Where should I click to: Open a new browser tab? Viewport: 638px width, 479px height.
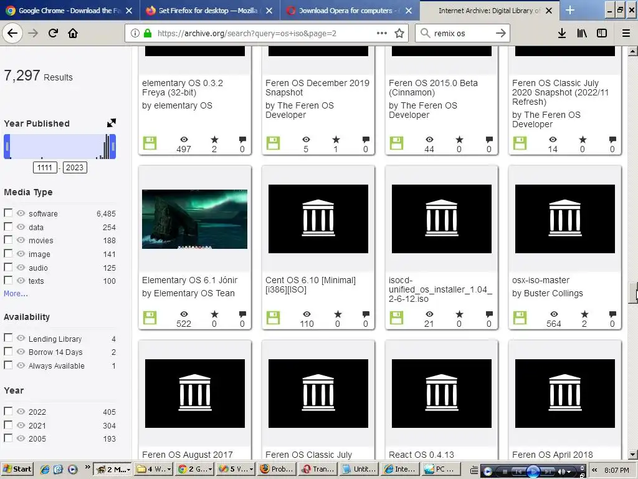point(570,10)
